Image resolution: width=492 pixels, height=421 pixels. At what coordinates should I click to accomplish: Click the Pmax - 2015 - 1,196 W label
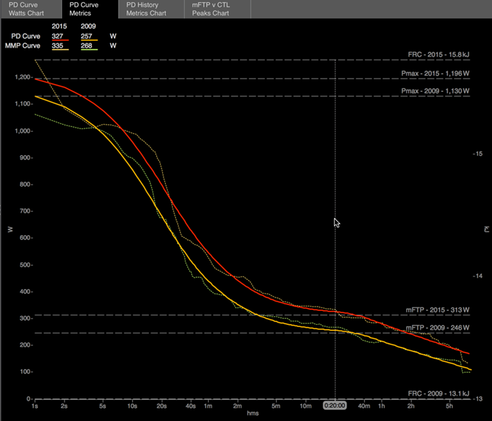click(435, 73)
